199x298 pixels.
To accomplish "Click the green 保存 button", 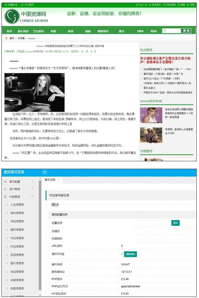I will click(x=175, y=223).
